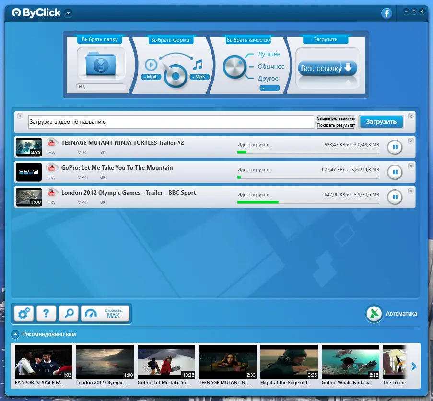The width and height of the screenshot is (433, 401).
Task: Open search with the magnifier icon
Action: [x=69, y=313]
